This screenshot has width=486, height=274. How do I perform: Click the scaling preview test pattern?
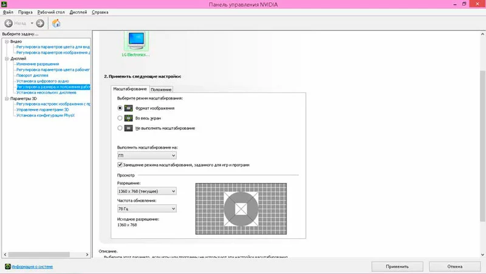coord(241,209)
